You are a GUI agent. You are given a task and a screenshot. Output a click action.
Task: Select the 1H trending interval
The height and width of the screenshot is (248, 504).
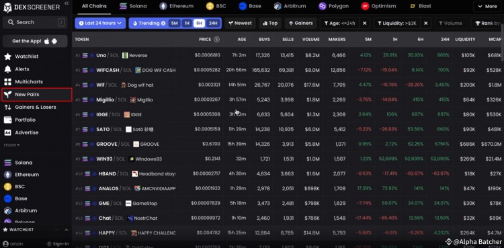point(187,23)
